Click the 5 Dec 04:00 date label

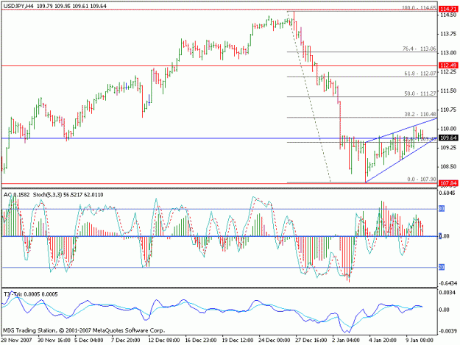88,341
